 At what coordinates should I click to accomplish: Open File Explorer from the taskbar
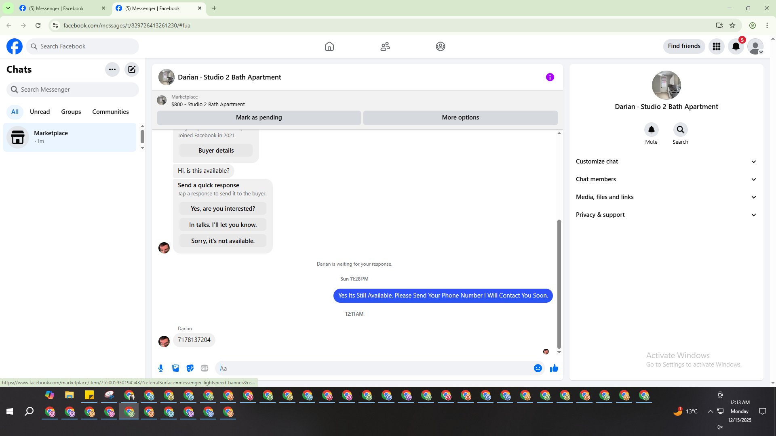[x=70, y=395]
